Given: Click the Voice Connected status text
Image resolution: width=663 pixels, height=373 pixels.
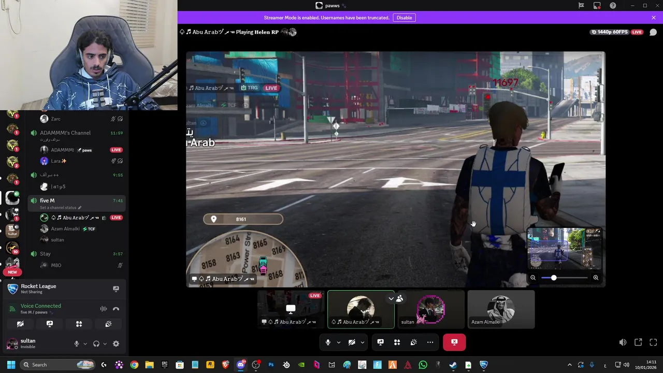Looking at the screenshot, I should [41, 306].
